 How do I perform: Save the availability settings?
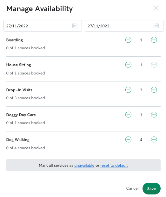151,189
